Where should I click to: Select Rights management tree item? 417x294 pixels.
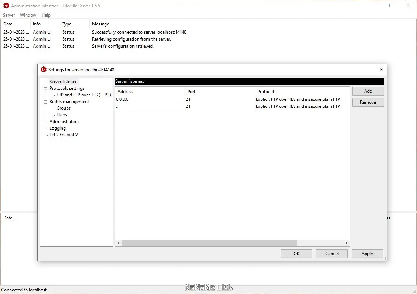tap(69, 102)
